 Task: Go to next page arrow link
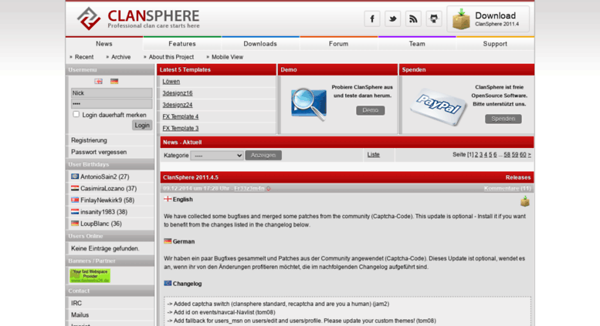(529, 155)
